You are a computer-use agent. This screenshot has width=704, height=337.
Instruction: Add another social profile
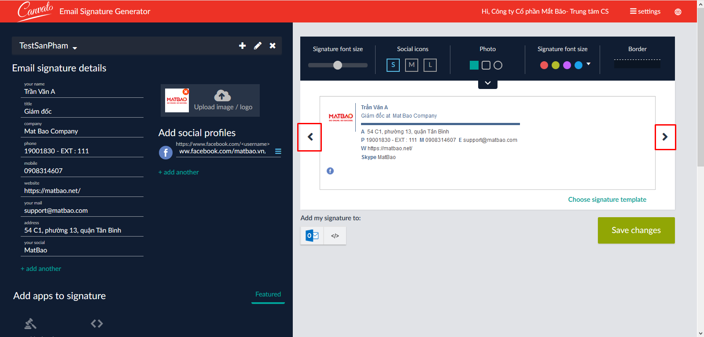[x=179, y=172]
